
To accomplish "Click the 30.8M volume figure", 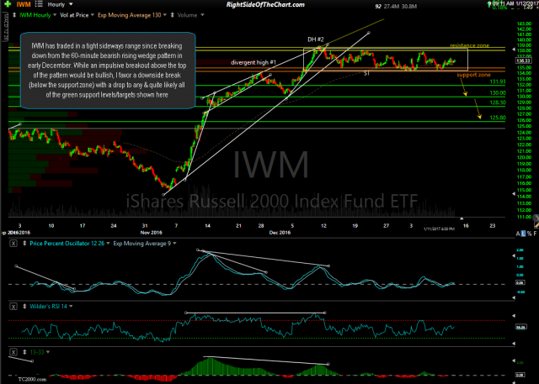I will coord(409,6).
